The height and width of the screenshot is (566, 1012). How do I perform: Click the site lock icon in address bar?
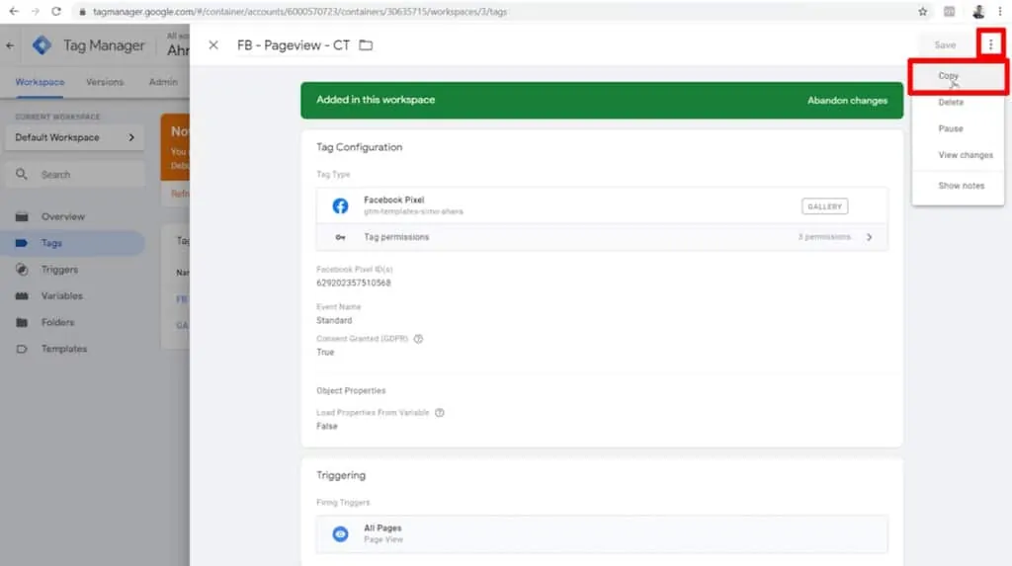coord(82,12)
